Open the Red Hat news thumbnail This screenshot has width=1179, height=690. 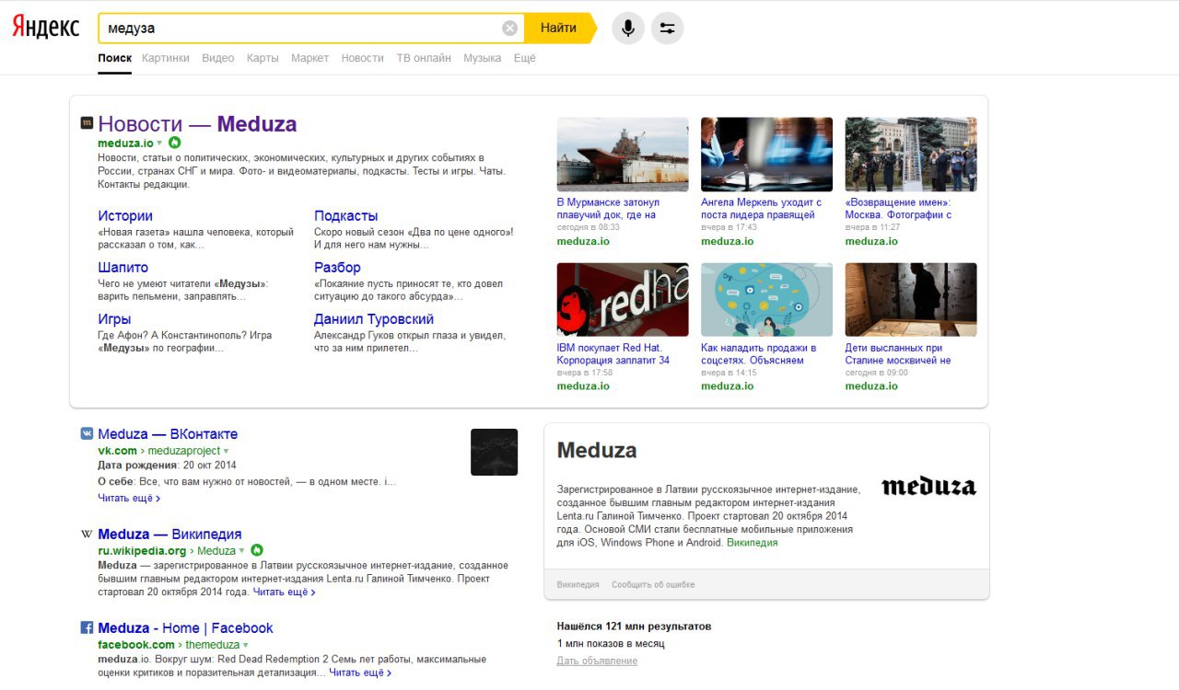click(x=623, y=300)
